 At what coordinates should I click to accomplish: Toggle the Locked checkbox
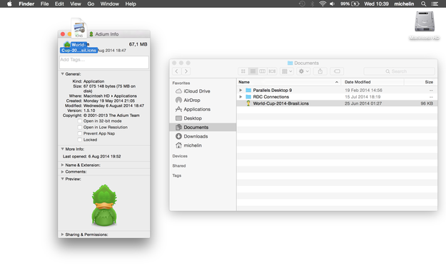point(80,140)
